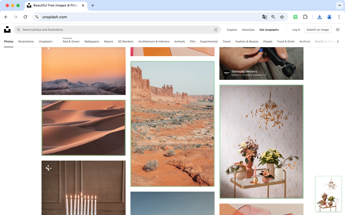Bookmark this page with star icon
The width and height of the screenshot is (345, 215).
[282, 17]
